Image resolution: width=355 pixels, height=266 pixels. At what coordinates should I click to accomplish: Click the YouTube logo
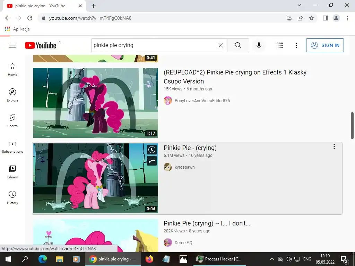pos(41,45)
